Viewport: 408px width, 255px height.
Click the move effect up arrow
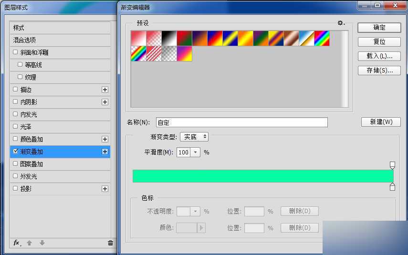[30, 243]
